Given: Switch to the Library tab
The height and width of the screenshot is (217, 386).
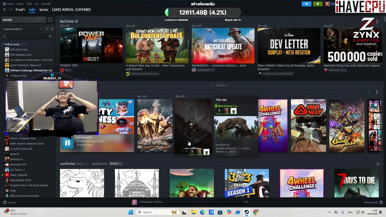Looking at the screenshot, I should [x=32, y=10].
